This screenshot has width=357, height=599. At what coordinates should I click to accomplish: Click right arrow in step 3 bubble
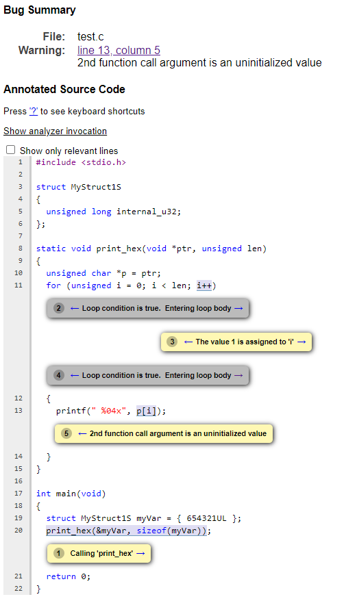301,342
